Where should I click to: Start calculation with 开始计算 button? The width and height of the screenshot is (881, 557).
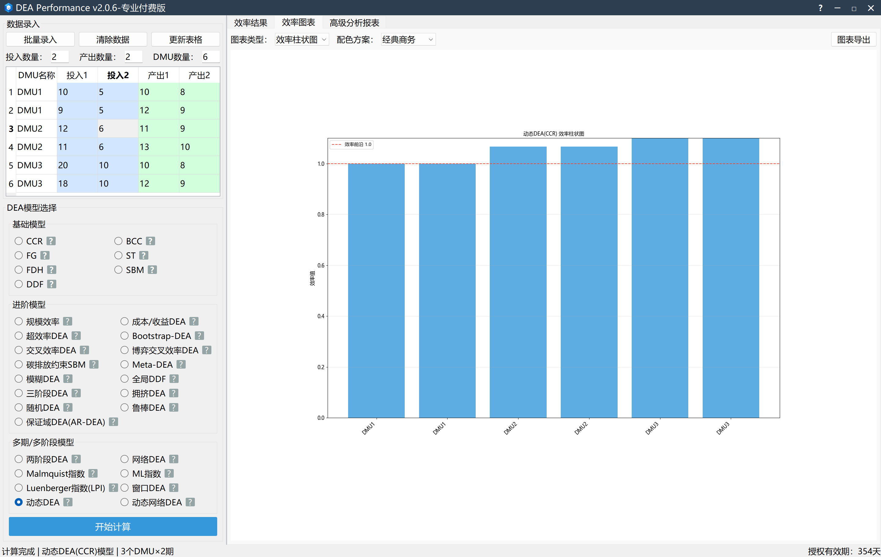[113, 526]
